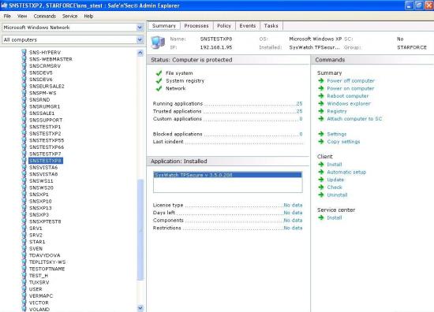Switch to the Tasks tab

click(x=271, y=26)
